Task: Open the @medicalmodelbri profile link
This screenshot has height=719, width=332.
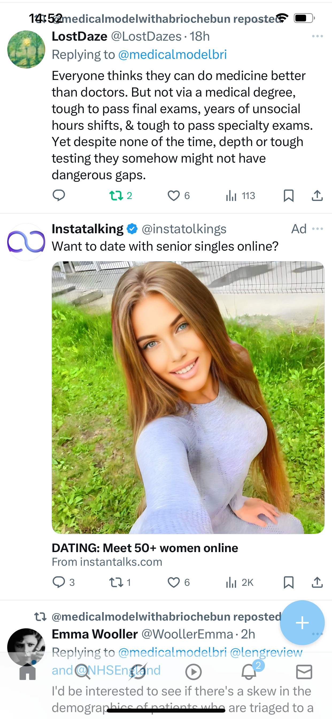Action: click(x=172, y=54)
